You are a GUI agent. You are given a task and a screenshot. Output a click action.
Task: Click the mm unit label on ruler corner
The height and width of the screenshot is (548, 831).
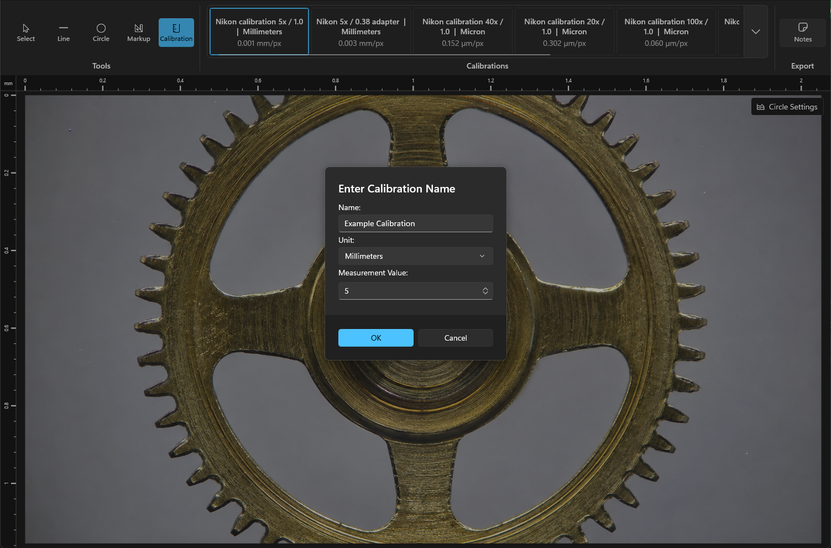click(8, 83)
